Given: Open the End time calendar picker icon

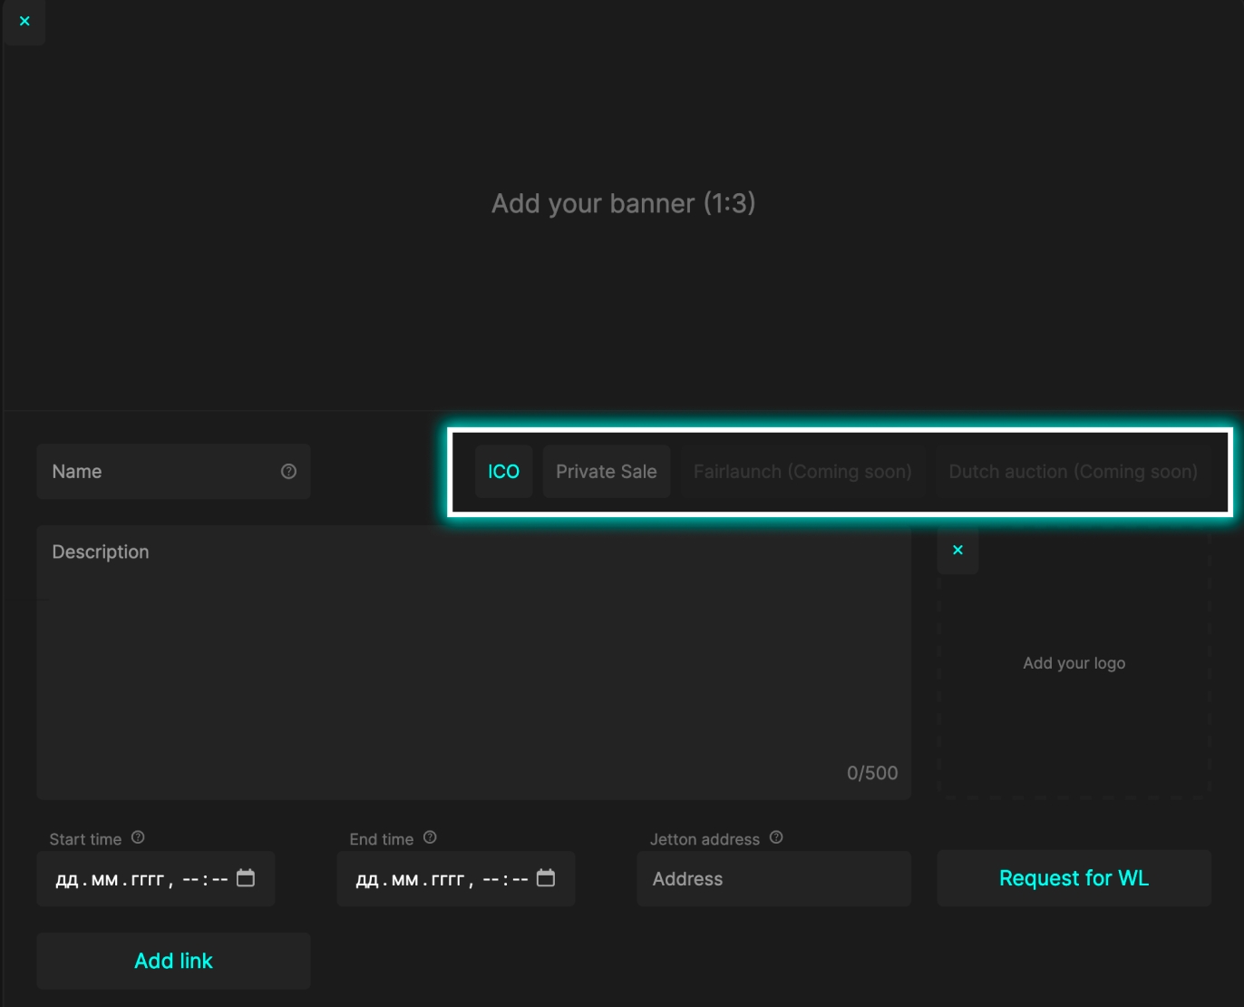Looking at the screenshot, I should (x=546, y=878).
